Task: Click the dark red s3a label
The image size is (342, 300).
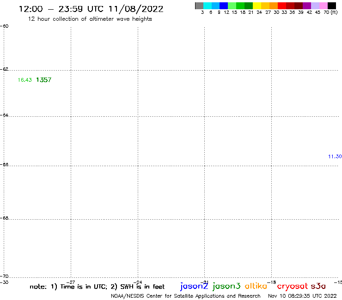Action: (x=318, y=286)
